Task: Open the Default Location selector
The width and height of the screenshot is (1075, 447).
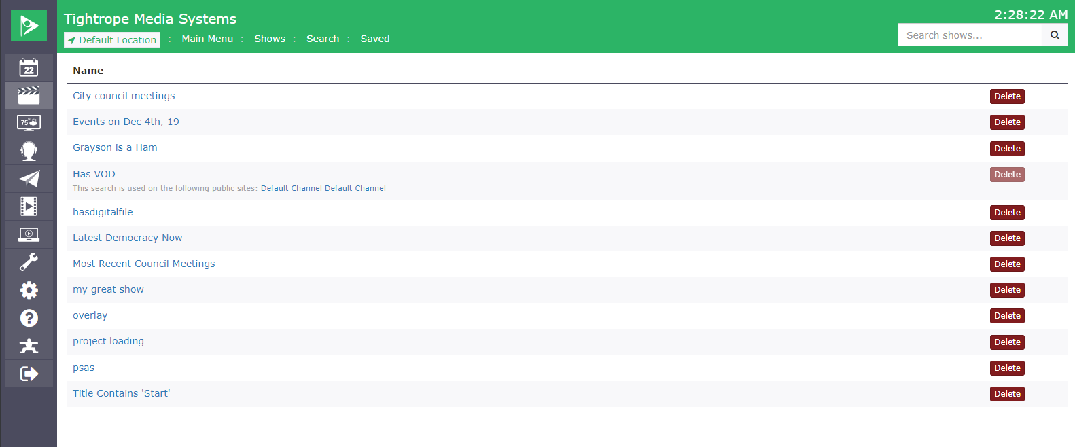Action: [112, 40]
